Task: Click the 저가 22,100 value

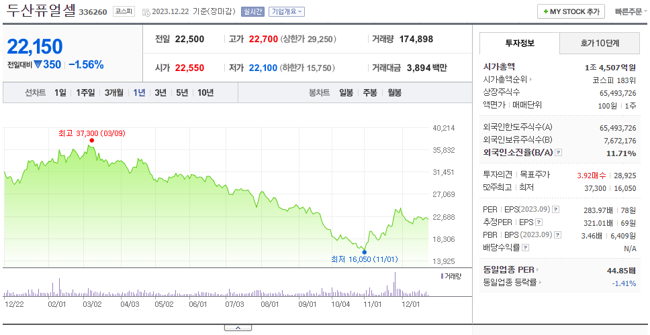Action: tap(263, 68)
